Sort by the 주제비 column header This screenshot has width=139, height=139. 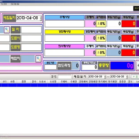coord(64,82)
